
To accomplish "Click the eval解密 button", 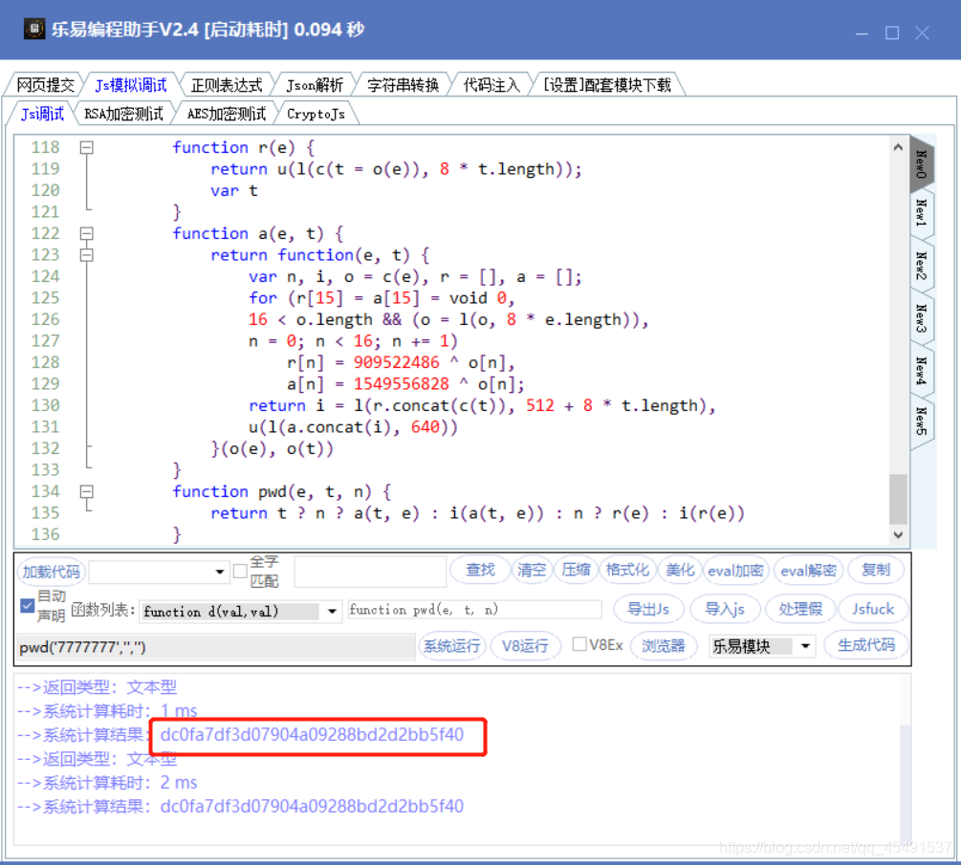I will click(x=808, y=571).
